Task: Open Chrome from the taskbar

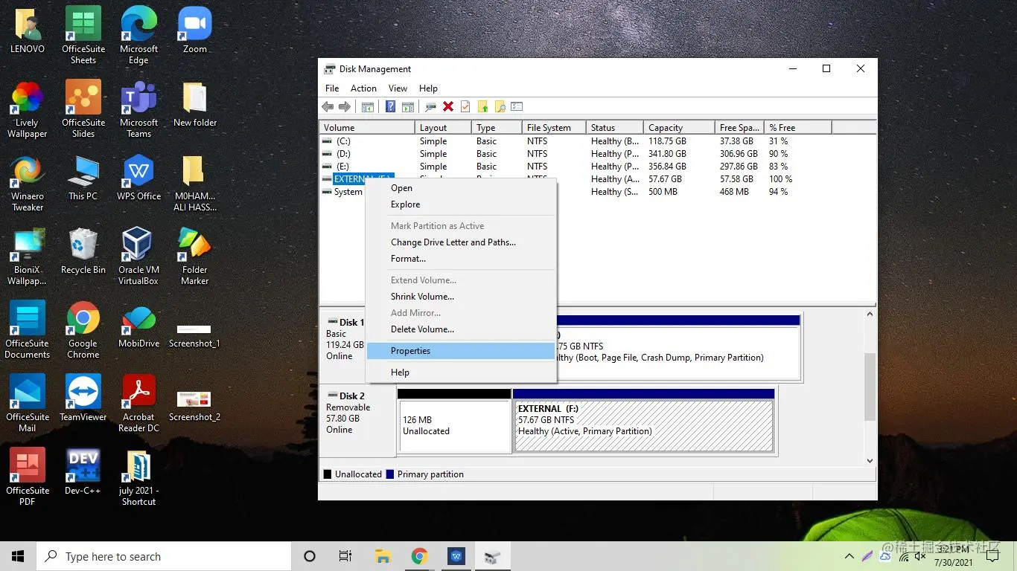Action: click(419, 556)
